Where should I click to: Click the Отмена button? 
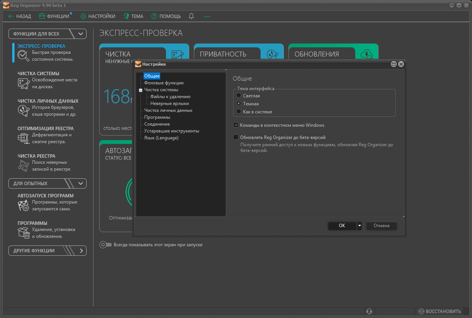click(x=381, y=226)
